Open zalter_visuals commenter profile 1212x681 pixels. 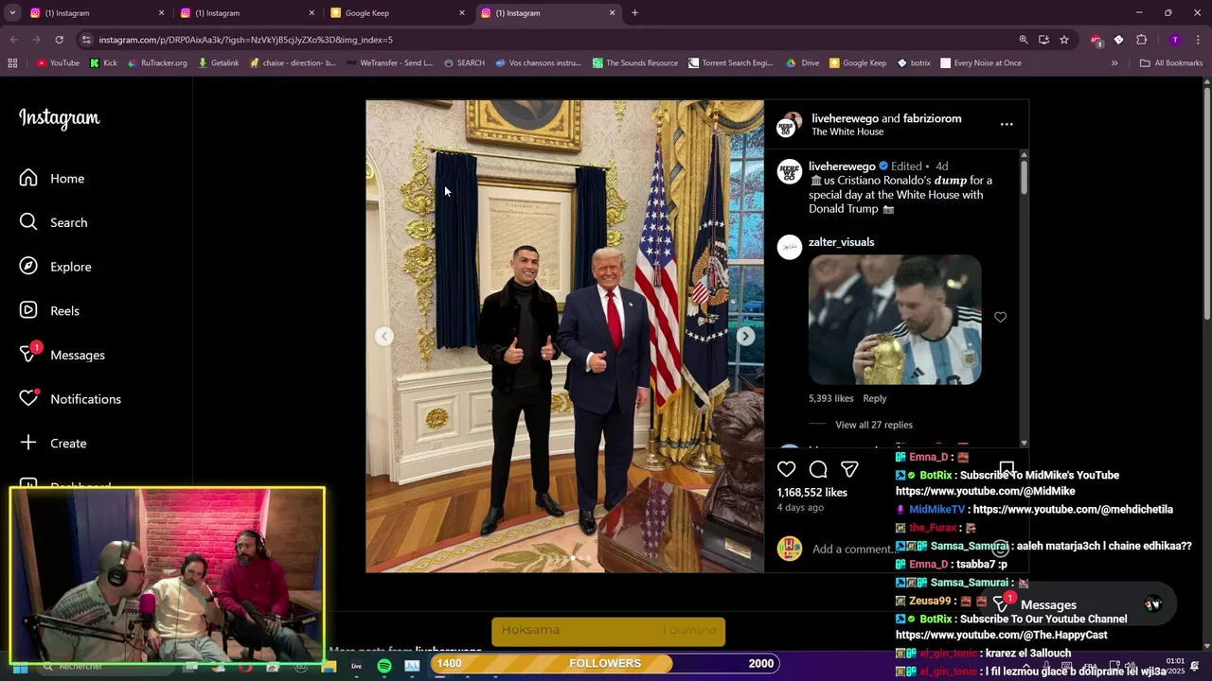(x=841, y=242)
